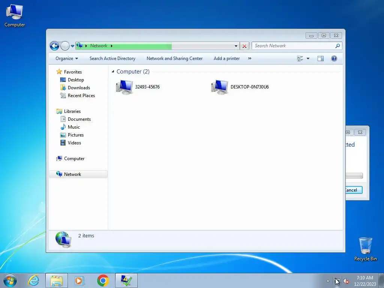Expand the arrow after Network breadcrumb

click(112, 46)
